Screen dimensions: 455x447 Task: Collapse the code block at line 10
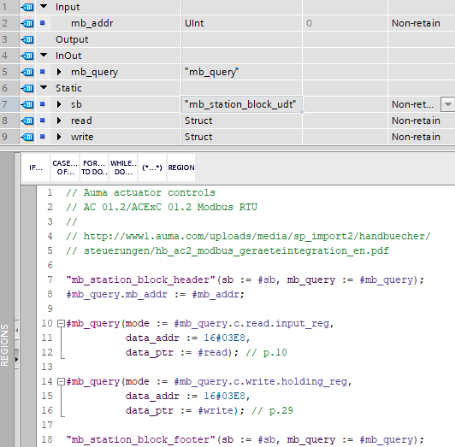[x=61, y=324]
